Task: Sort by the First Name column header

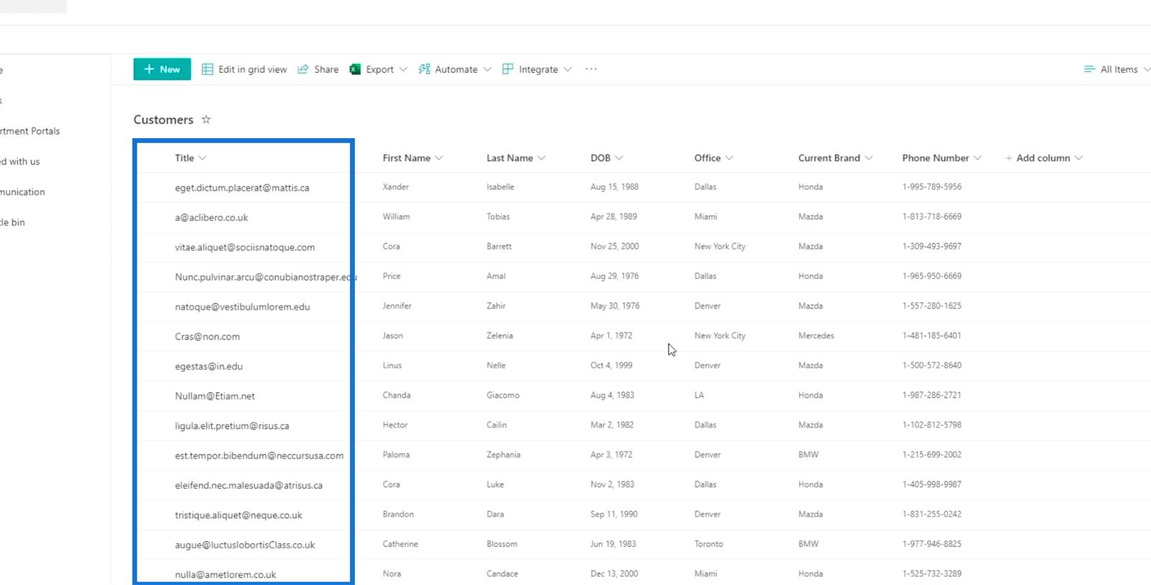Action: tap(406, 158)
